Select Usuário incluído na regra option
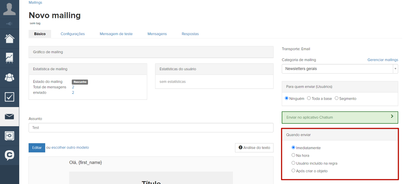 (293, 163)
